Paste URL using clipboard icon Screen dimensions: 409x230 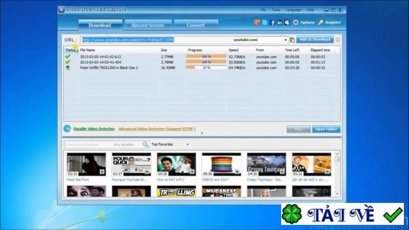(x=292, y=40)
